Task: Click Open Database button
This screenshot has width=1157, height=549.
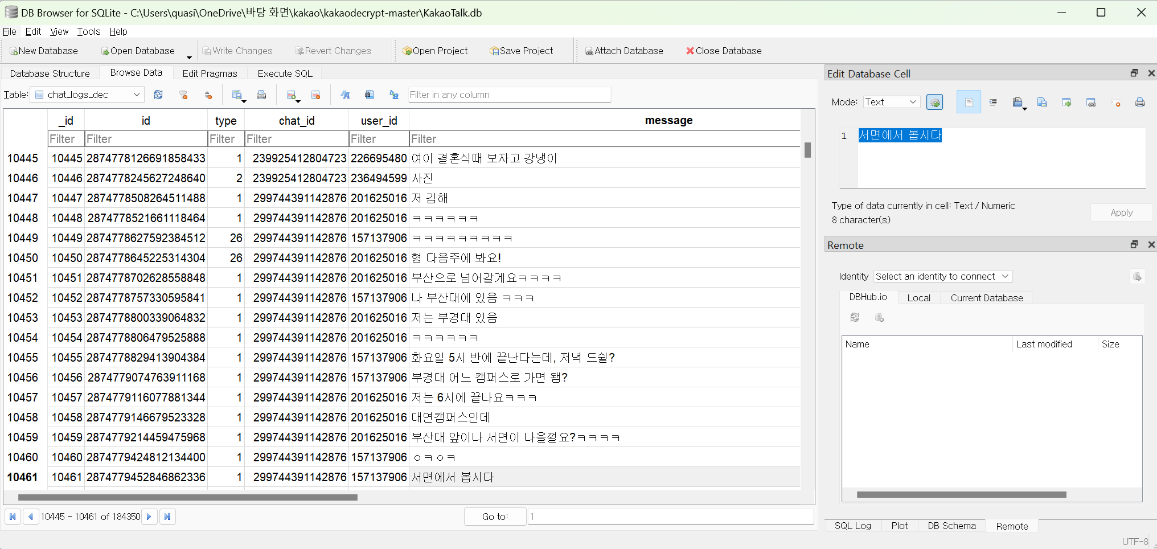Action: point(138,51)
